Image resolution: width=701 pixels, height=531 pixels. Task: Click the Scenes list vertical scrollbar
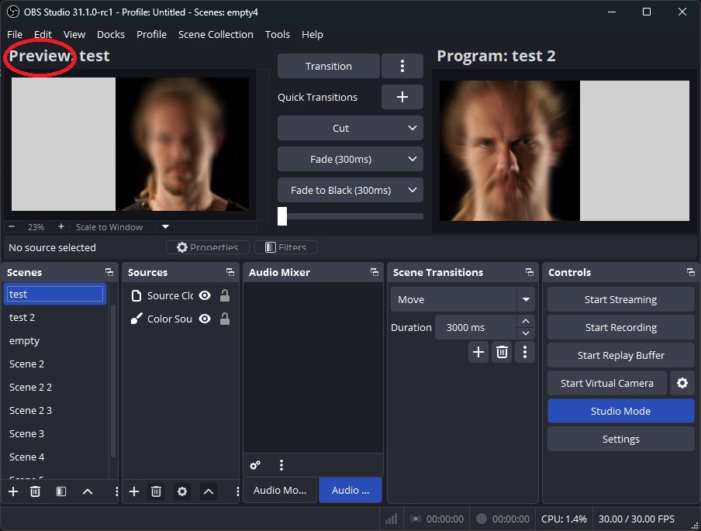[x=112, y=380]
